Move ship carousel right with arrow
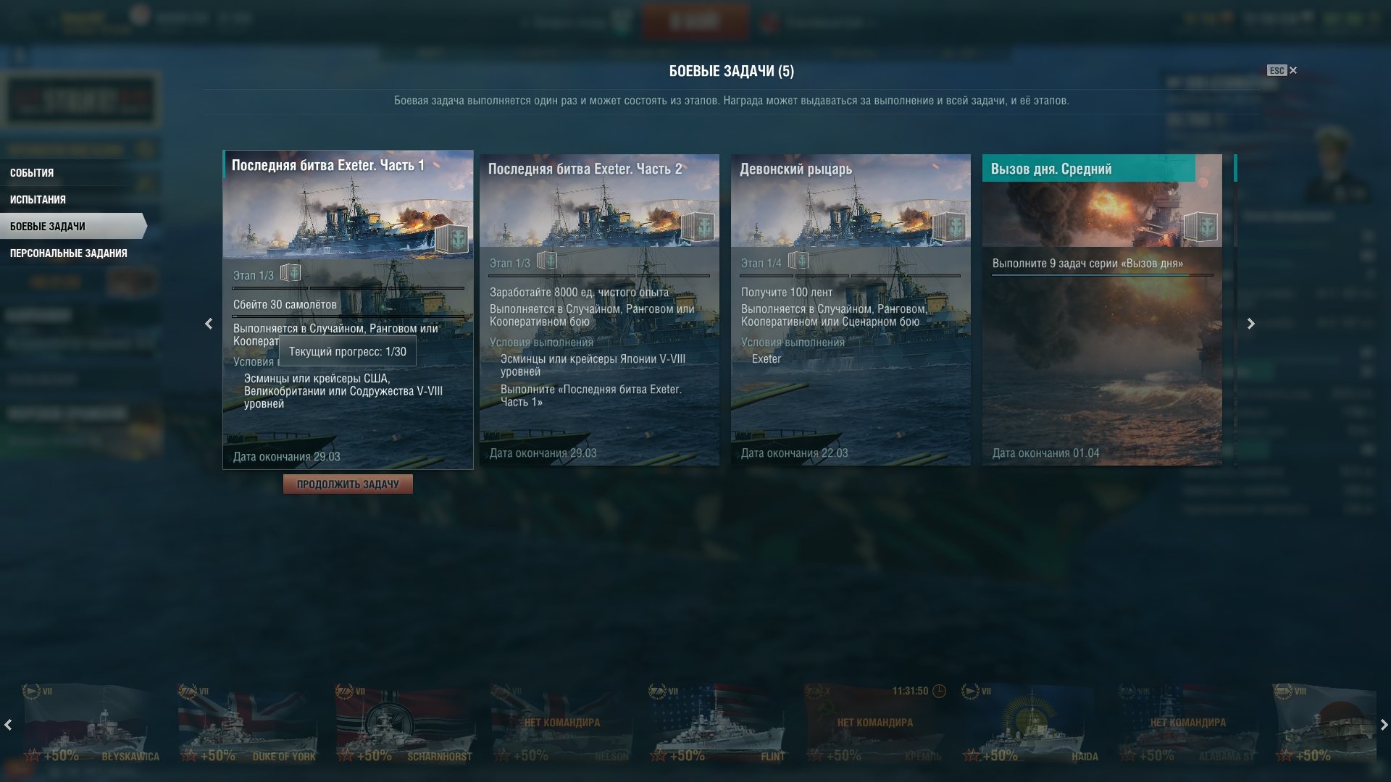 (1384, 725)
